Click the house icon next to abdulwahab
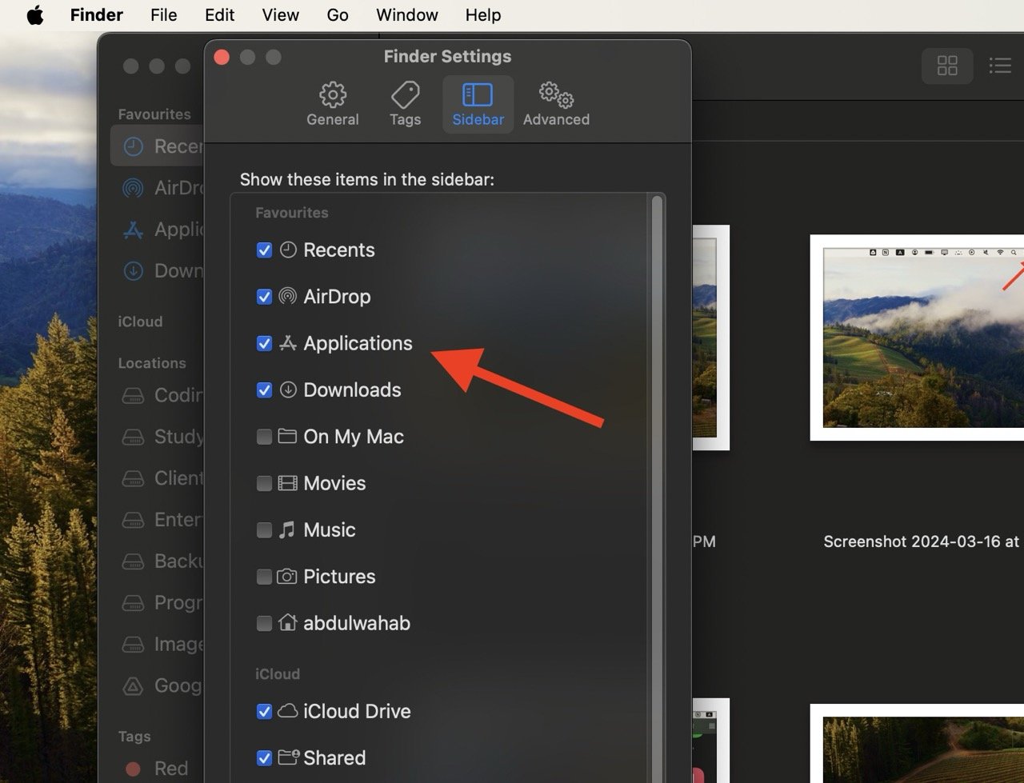 pyautogui.click(x=287, y=622)
